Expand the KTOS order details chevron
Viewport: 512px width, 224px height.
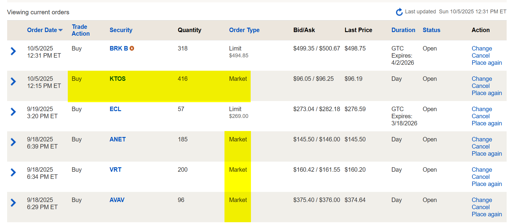[x=13, y=81]
